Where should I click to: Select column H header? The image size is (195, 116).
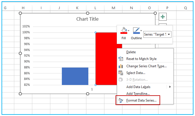coord(23,8)
